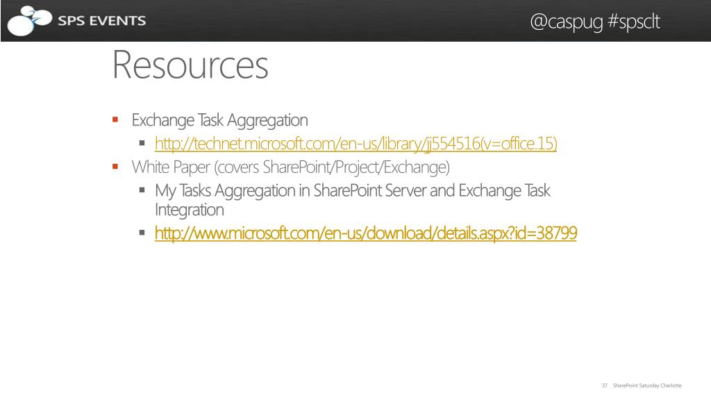Click the orange bullet beside White Paper
Image resolution: width=711 pixels, height=400 pixels.
pyautogui.click(x=115, y=167)
